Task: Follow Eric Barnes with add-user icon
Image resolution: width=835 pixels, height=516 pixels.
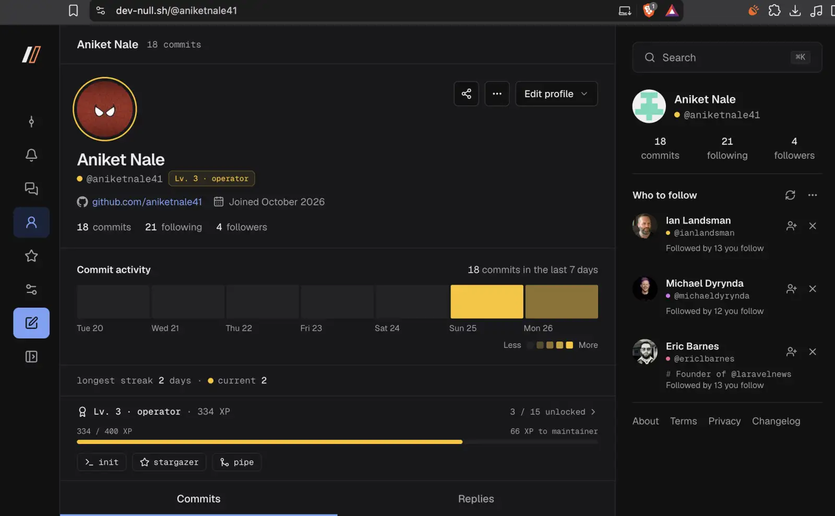Action: tap(791, 351)
